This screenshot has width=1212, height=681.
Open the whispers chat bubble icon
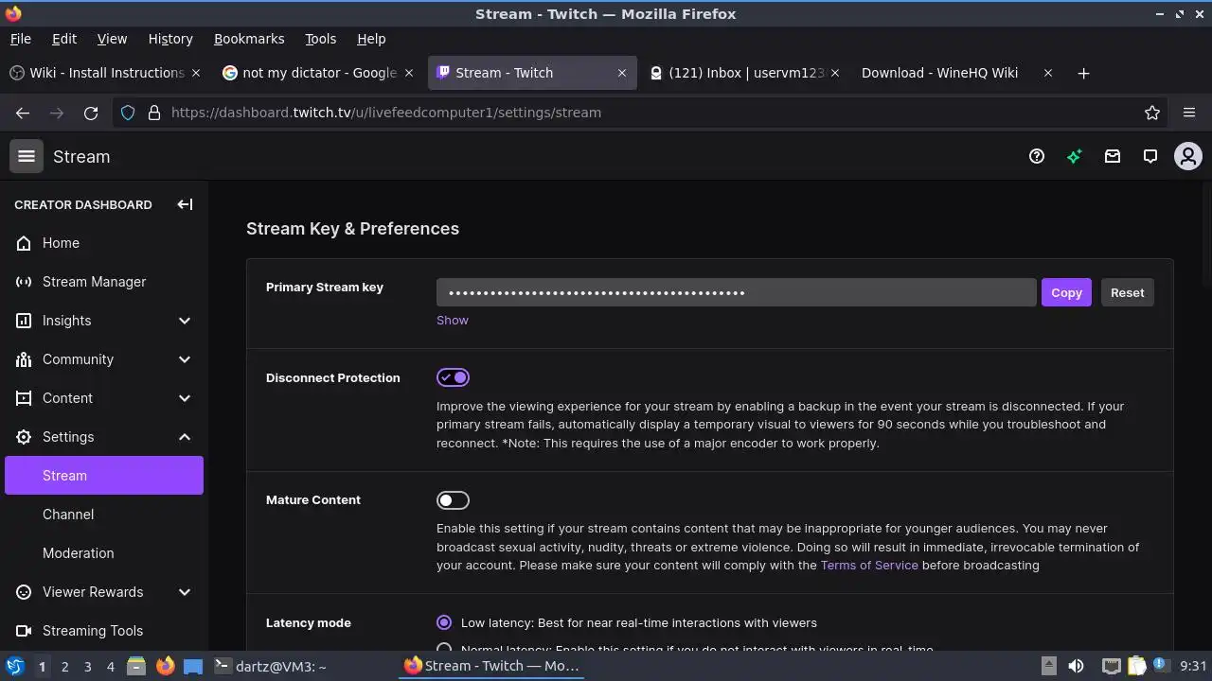click(x=1150, y=156)
